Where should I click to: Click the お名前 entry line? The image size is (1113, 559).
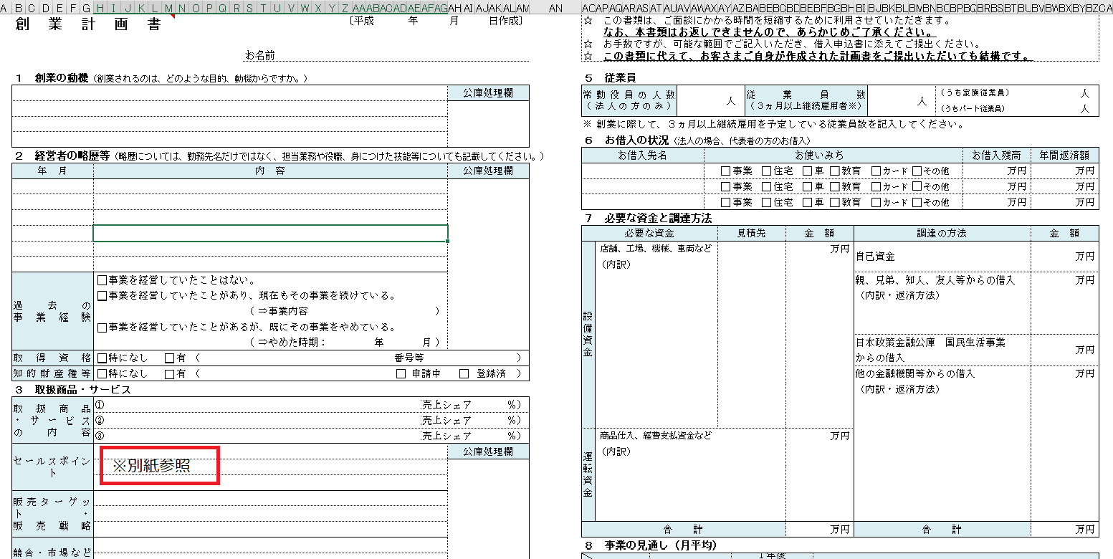coord(401,55)
